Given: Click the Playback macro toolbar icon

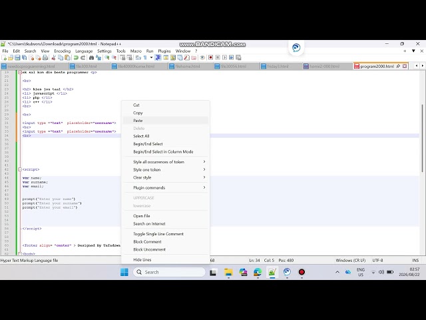Looking at the screenshot, I should tap(224, 58).
